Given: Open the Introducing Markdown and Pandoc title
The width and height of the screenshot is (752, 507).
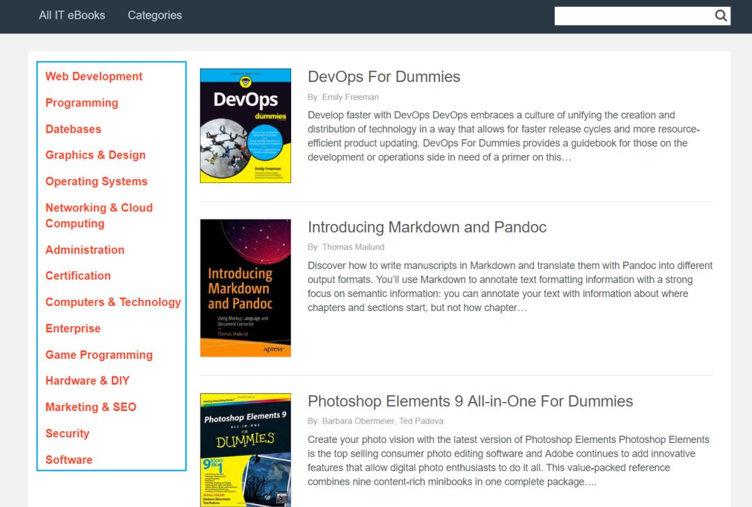Looking at the screenshot, I should [x=427, y=227].
